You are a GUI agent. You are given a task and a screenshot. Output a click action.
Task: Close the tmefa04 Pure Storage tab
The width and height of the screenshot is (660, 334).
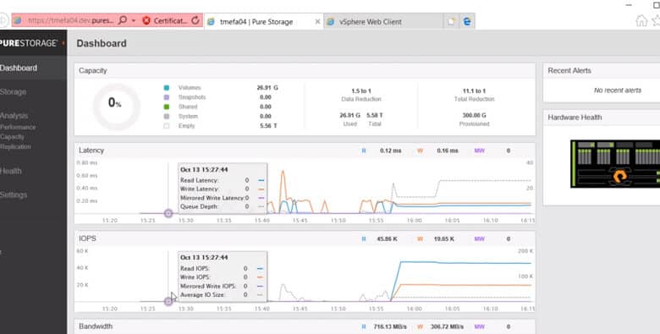coord(317,21)
